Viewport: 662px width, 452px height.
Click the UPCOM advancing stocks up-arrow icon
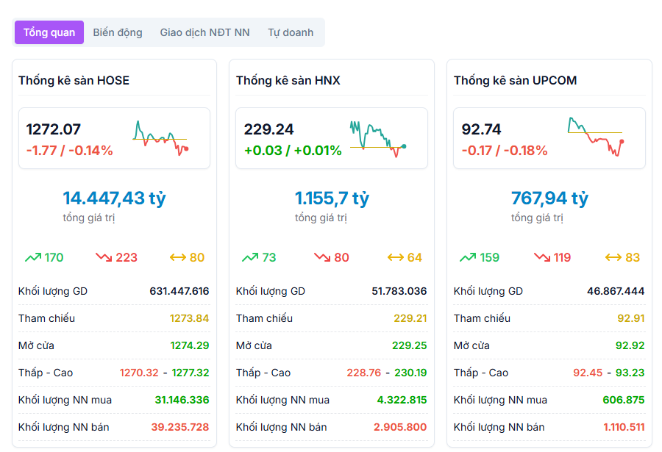[468, 257]
